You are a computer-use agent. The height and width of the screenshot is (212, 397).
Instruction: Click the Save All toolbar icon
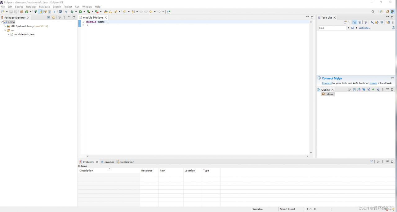click(x=16, y=12)
